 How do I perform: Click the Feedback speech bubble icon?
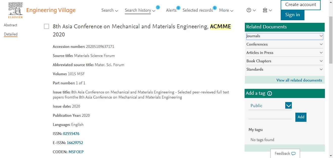coord(293,153)
